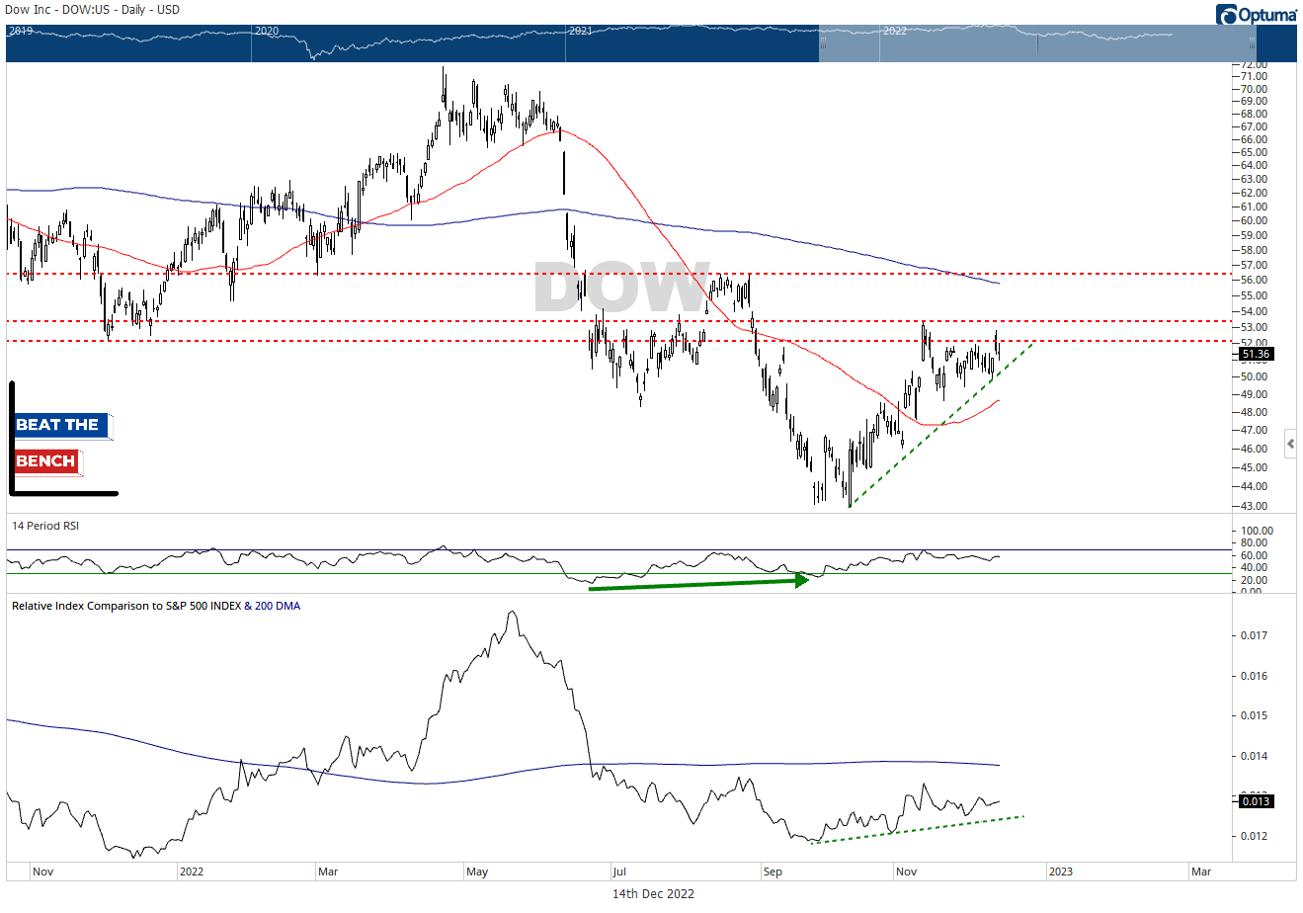Image resolution: width=1303 pixels, height=913 pixels.
Task: Click the 71.00 price axis label
Action: [x=1255, y=76]
